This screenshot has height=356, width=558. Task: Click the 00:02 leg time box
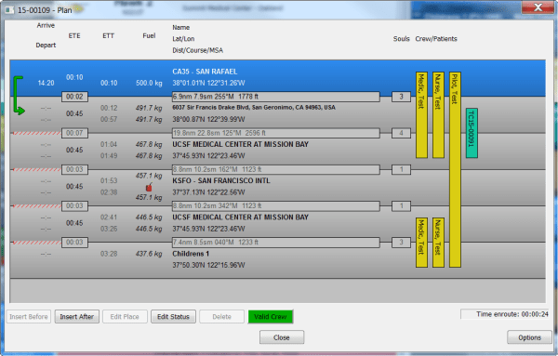[74, 97]
